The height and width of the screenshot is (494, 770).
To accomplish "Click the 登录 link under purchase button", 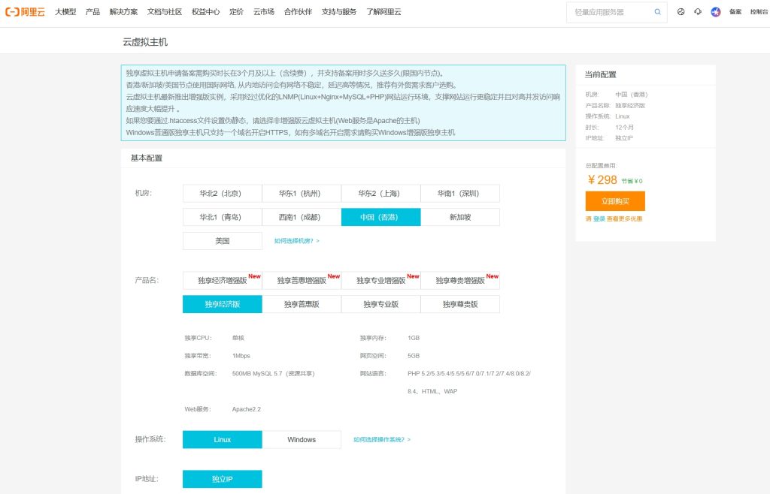I will [x=599, y=218].
